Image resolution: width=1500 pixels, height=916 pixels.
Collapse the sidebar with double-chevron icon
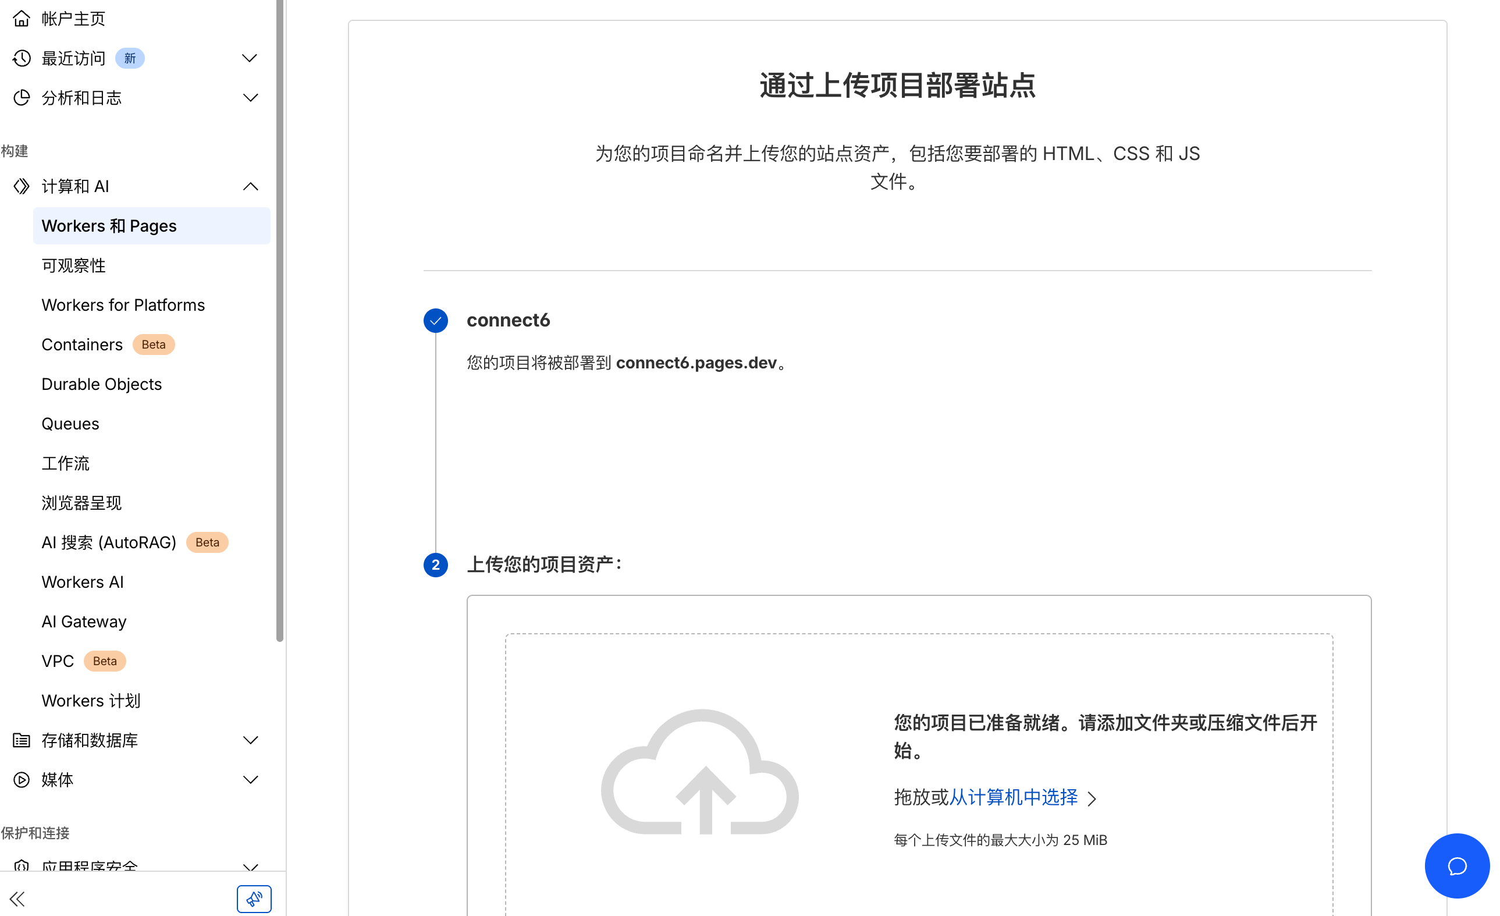click(17, 899)
